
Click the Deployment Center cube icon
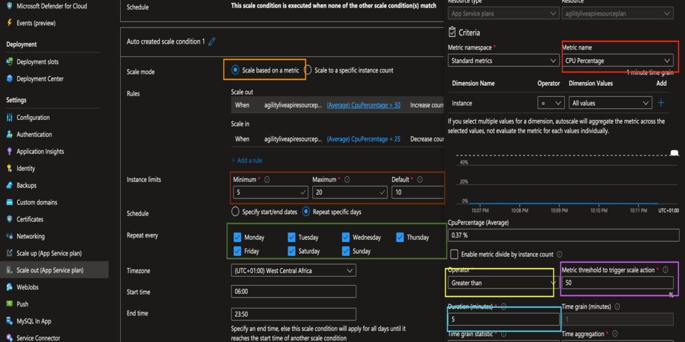(x=9, y=79)
